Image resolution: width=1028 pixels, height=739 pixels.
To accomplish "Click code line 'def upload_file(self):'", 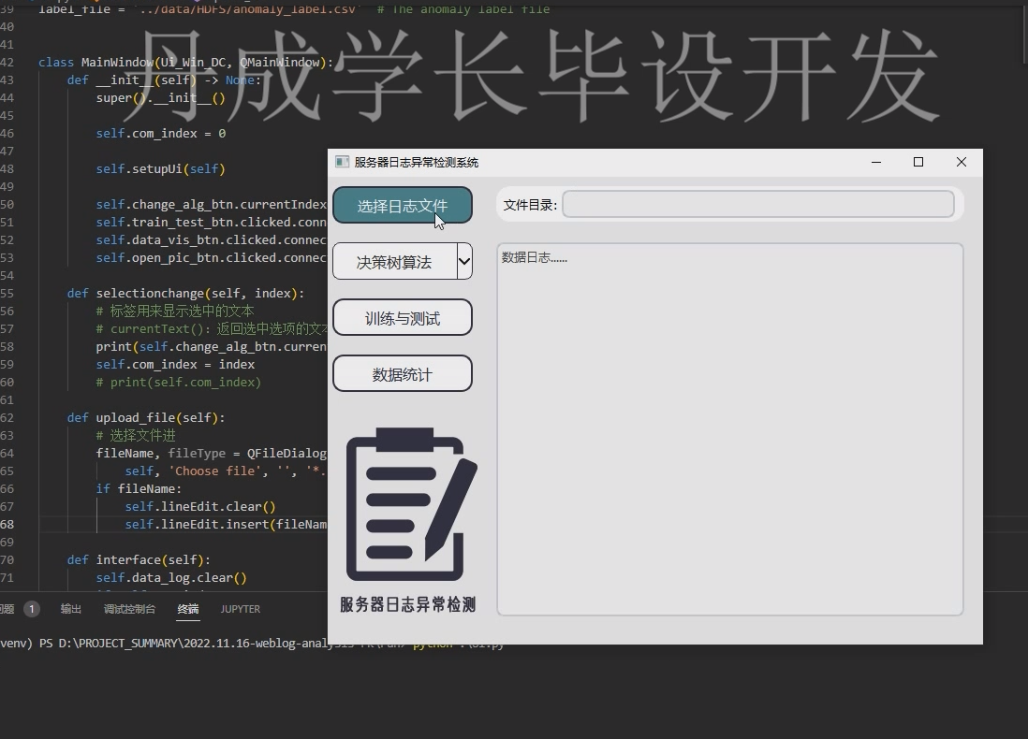I will [x=145, y=418].
